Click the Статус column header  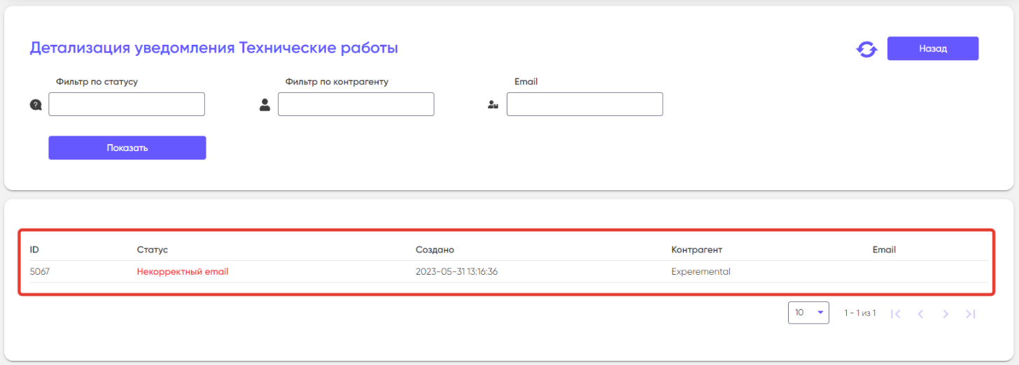153,250
